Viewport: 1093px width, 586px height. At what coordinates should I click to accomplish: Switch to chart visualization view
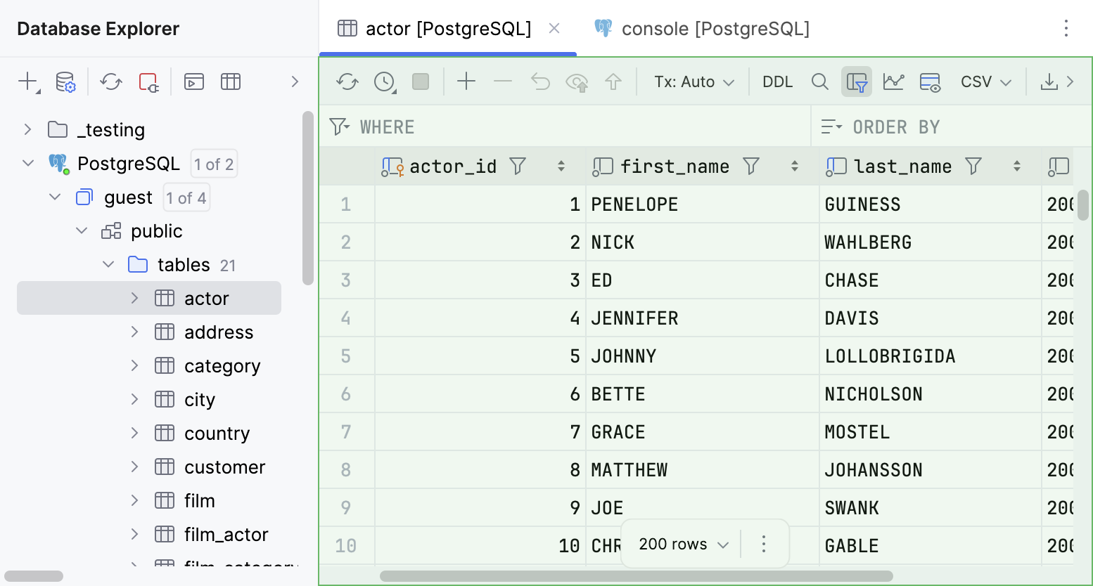click(x=893, y=82)
